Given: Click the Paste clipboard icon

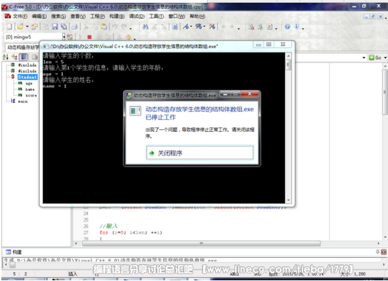Looking at the screenshot, I should coord(104,27).
